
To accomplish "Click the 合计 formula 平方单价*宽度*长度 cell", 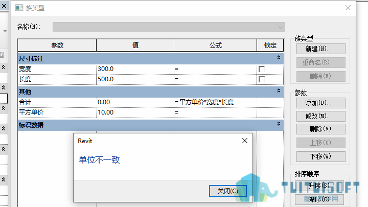I will click(216, 102).
